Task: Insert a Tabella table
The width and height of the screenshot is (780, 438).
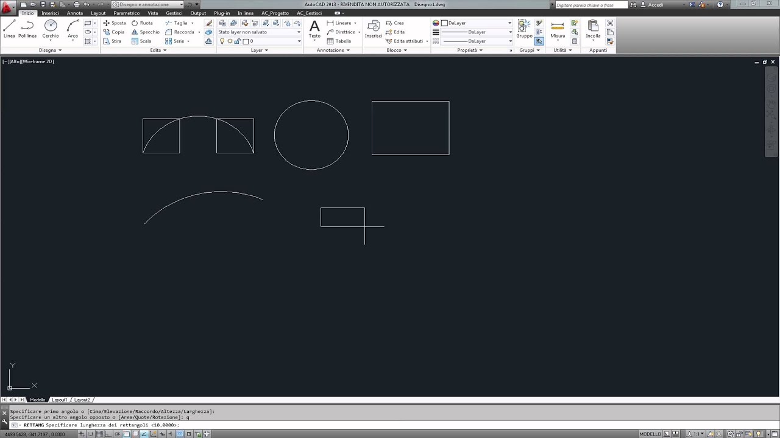Action: (339, 41)
